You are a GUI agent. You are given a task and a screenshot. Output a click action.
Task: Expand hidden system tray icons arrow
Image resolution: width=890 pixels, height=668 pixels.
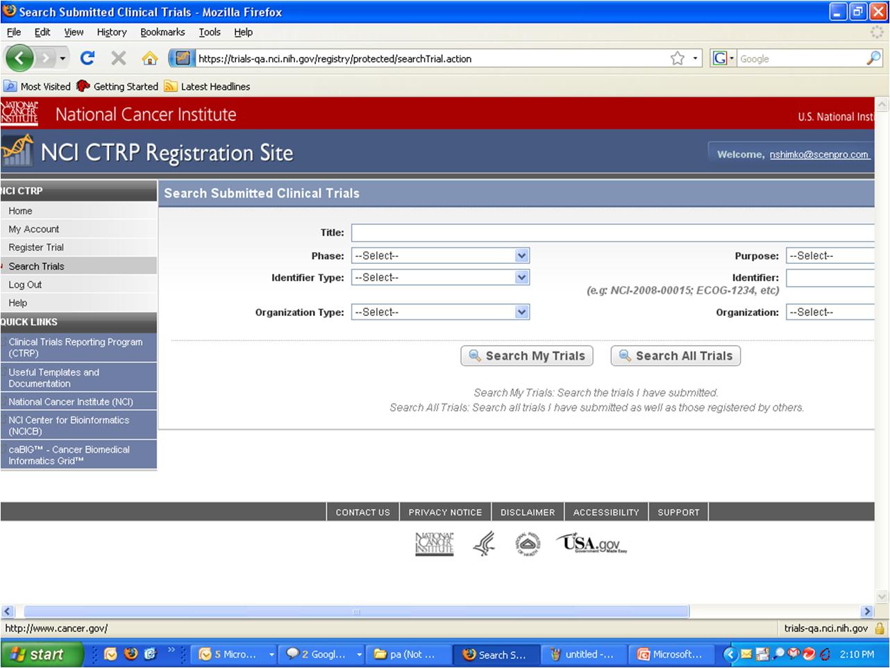[x=730, y=654]
